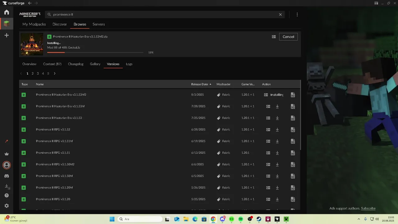Viewport: 398px width, 224px height.
Task: Go to next versions page with right chevron
Action: click(54, 73)
